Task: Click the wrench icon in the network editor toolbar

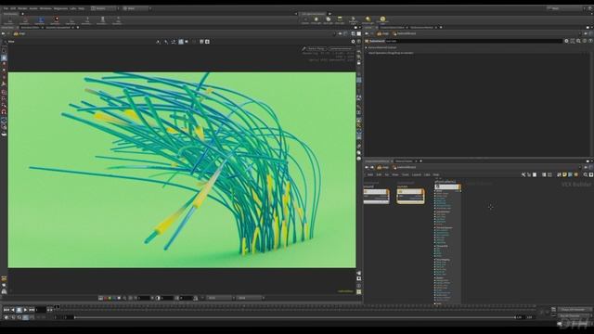Action: click(523, 174)
